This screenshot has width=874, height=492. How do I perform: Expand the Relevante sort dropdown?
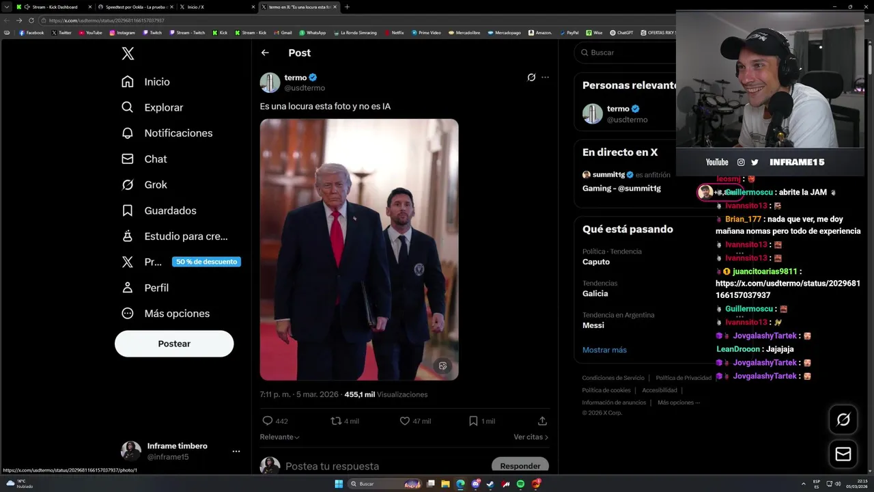tap(279, 437)
